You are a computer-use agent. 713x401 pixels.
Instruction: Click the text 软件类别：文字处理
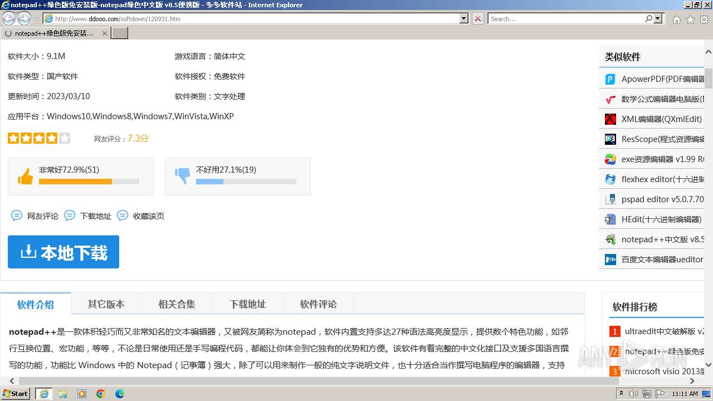pos(210,96)
